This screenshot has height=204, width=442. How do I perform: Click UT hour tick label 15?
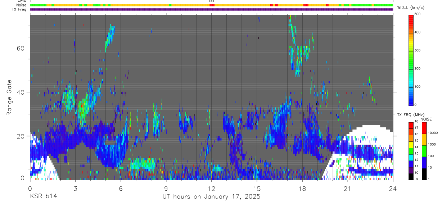(x=257, y=188)
